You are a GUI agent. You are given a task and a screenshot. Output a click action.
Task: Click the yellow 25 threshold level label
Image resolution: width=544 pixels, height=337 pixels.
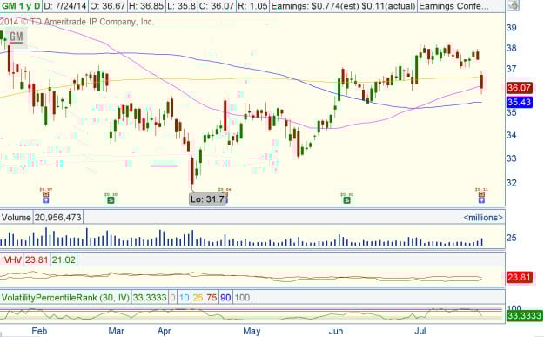point(198,298)
